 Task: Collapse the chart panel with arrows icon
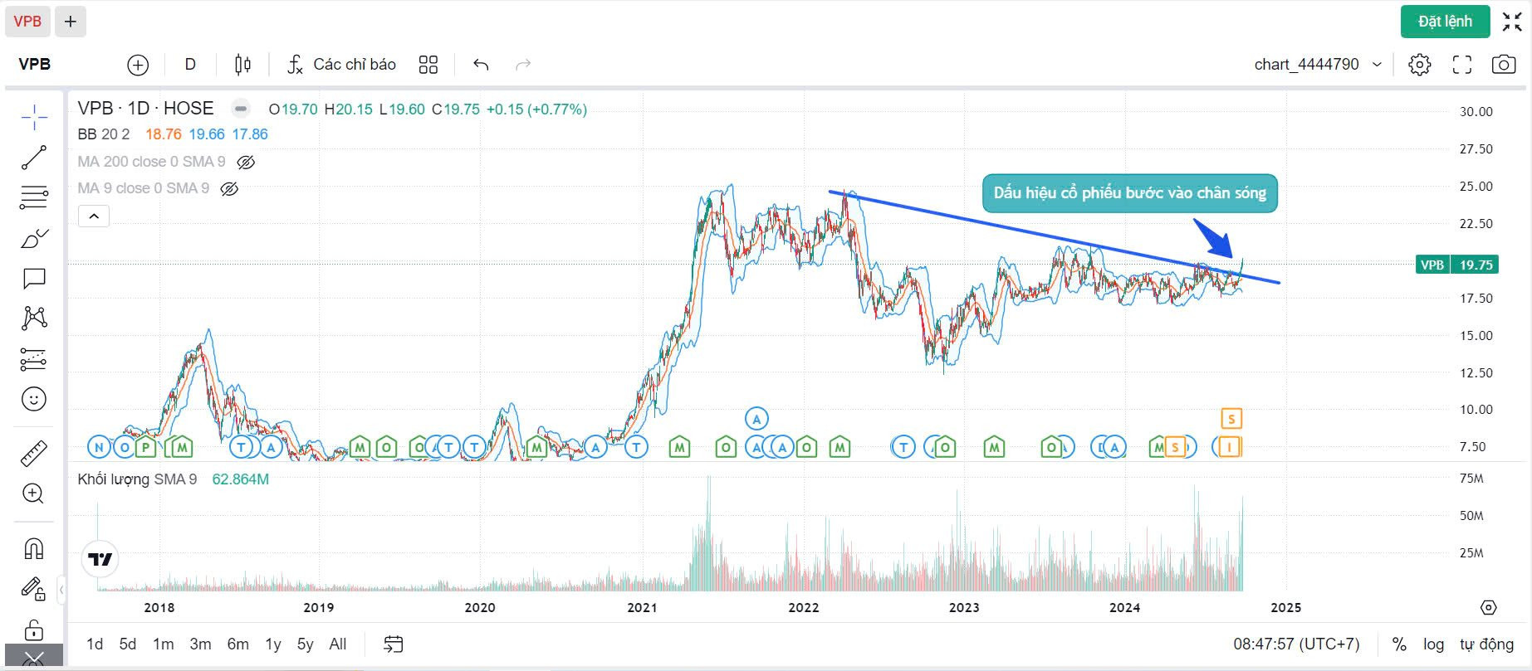click(1512, 22)
